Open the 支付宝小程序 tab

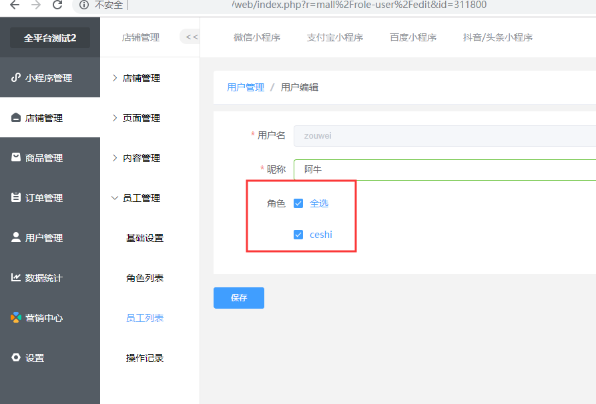335,37
